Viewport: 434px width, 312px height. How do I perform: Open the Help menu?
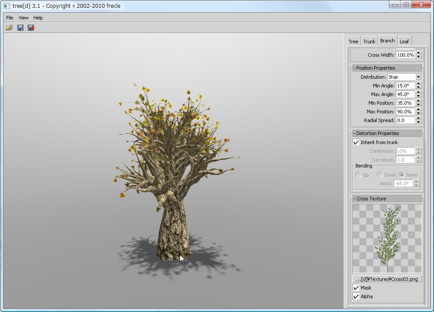38,18
